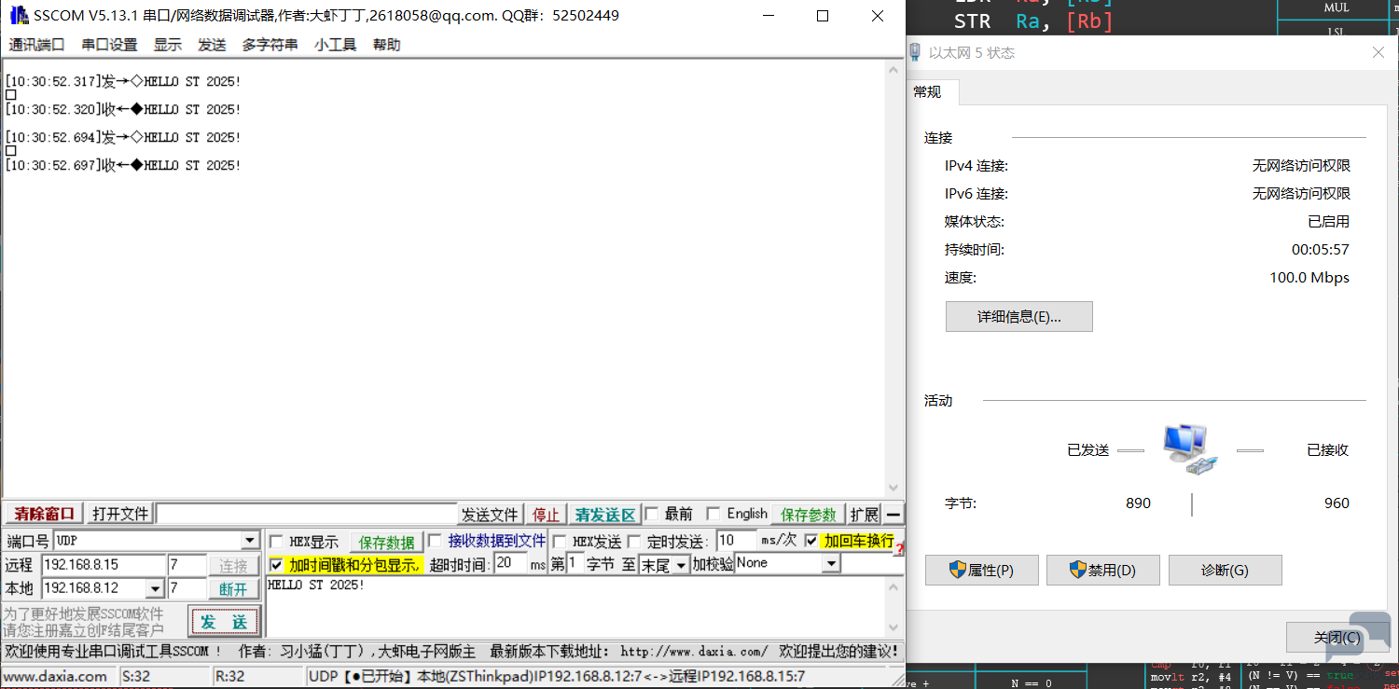Click the 扩展 button
1399x689 pixels.
pyautogui.click(x=865, y=515)
